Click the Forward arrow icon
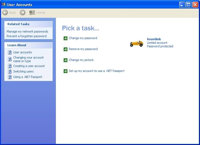 coord(22,13)
